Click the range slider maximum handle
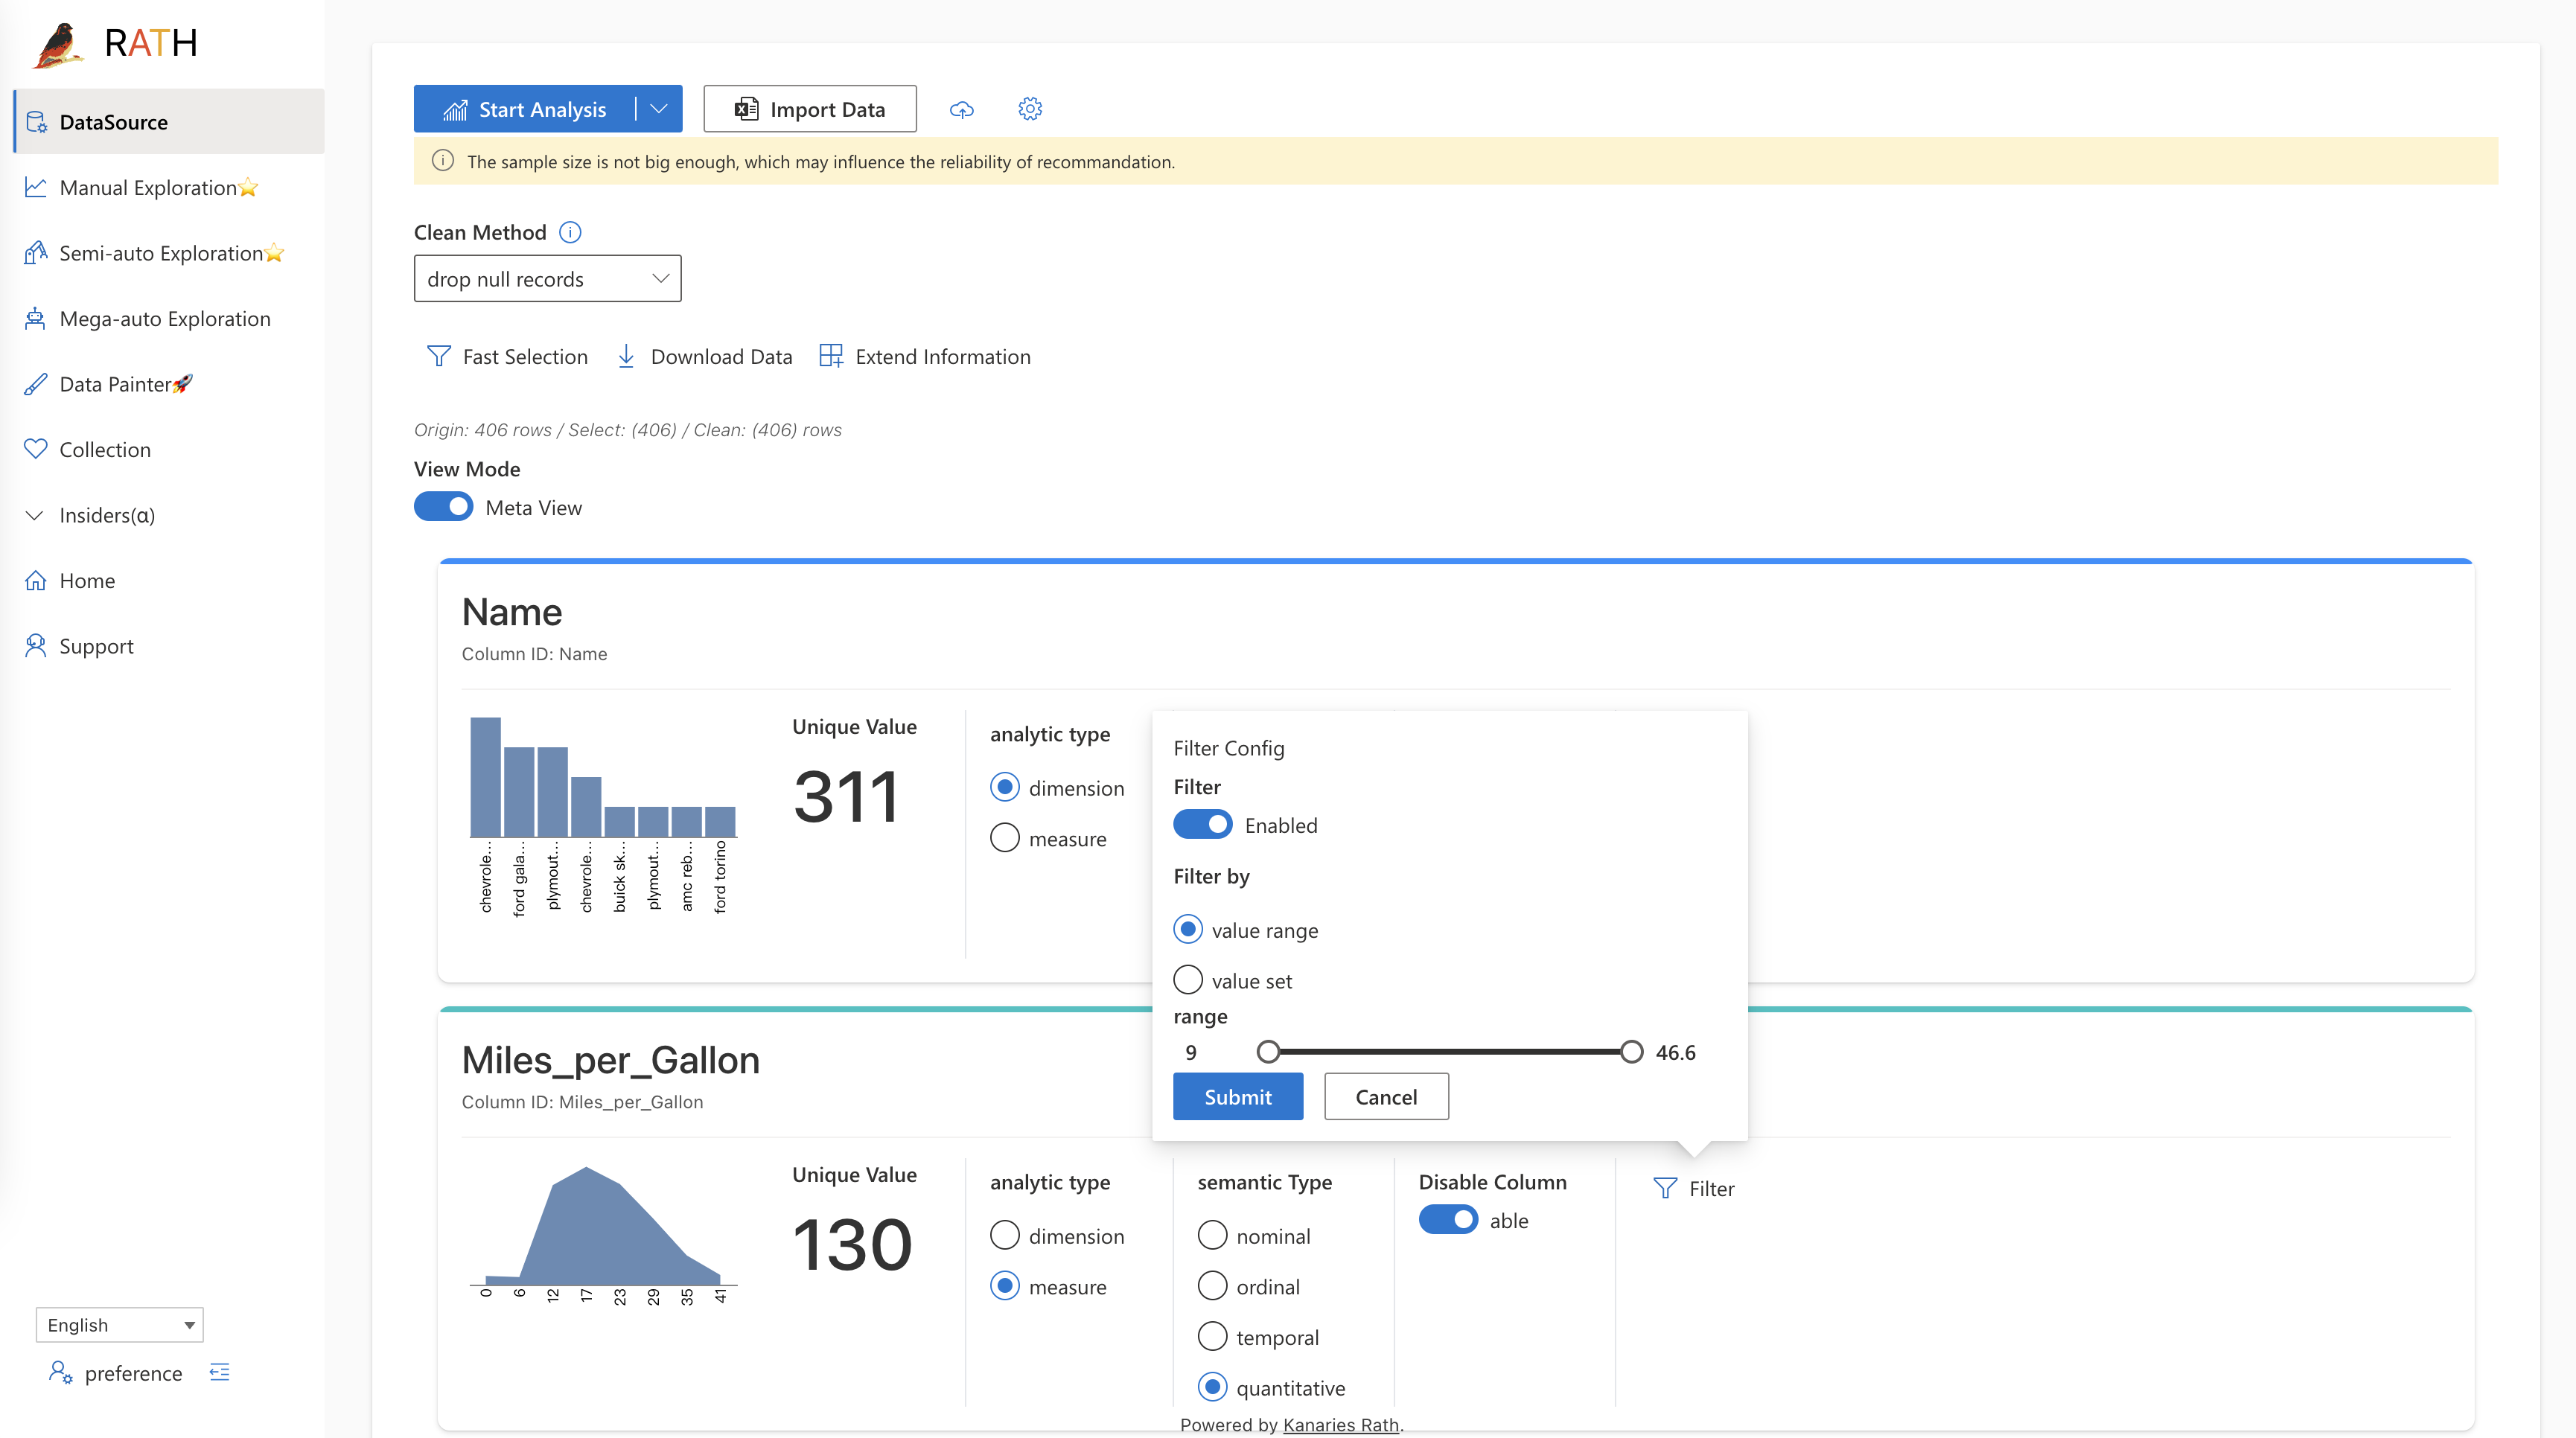 pyautogui.click(x=1631, y=1051)
